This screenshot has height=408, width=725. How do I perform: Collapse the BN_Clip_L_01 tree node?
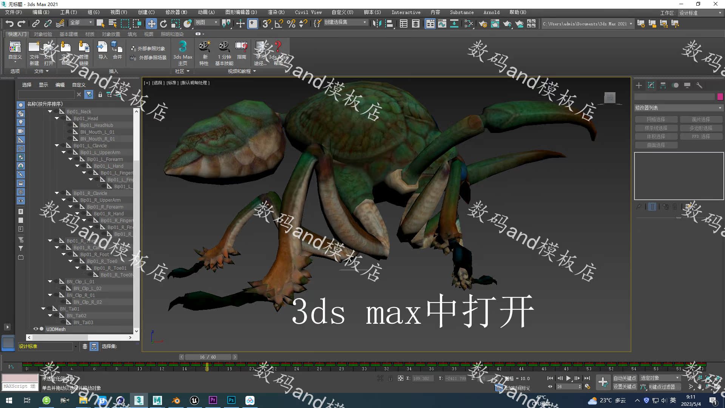pos(50,281)
